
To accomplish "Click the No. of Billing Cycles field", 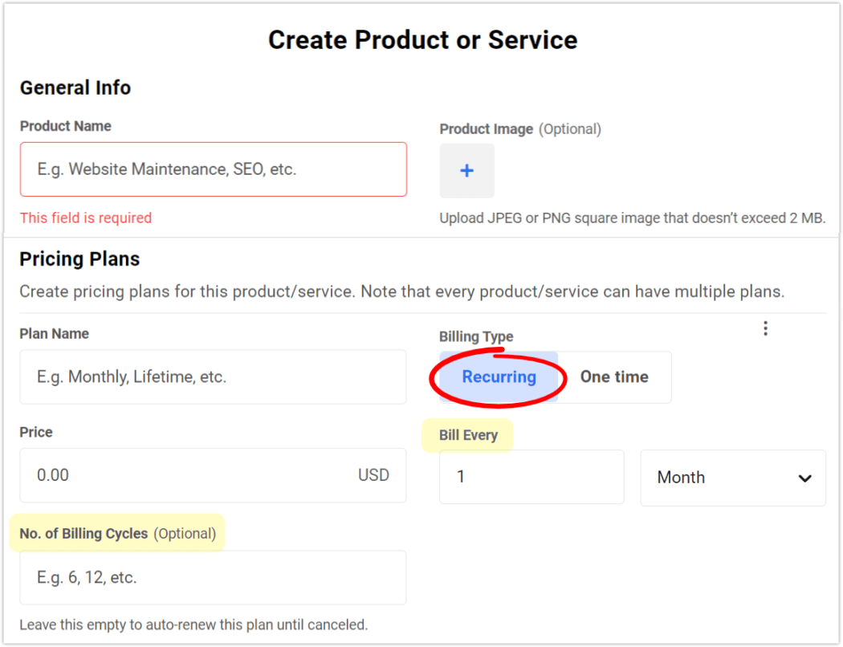I will [x=213, y=577].
